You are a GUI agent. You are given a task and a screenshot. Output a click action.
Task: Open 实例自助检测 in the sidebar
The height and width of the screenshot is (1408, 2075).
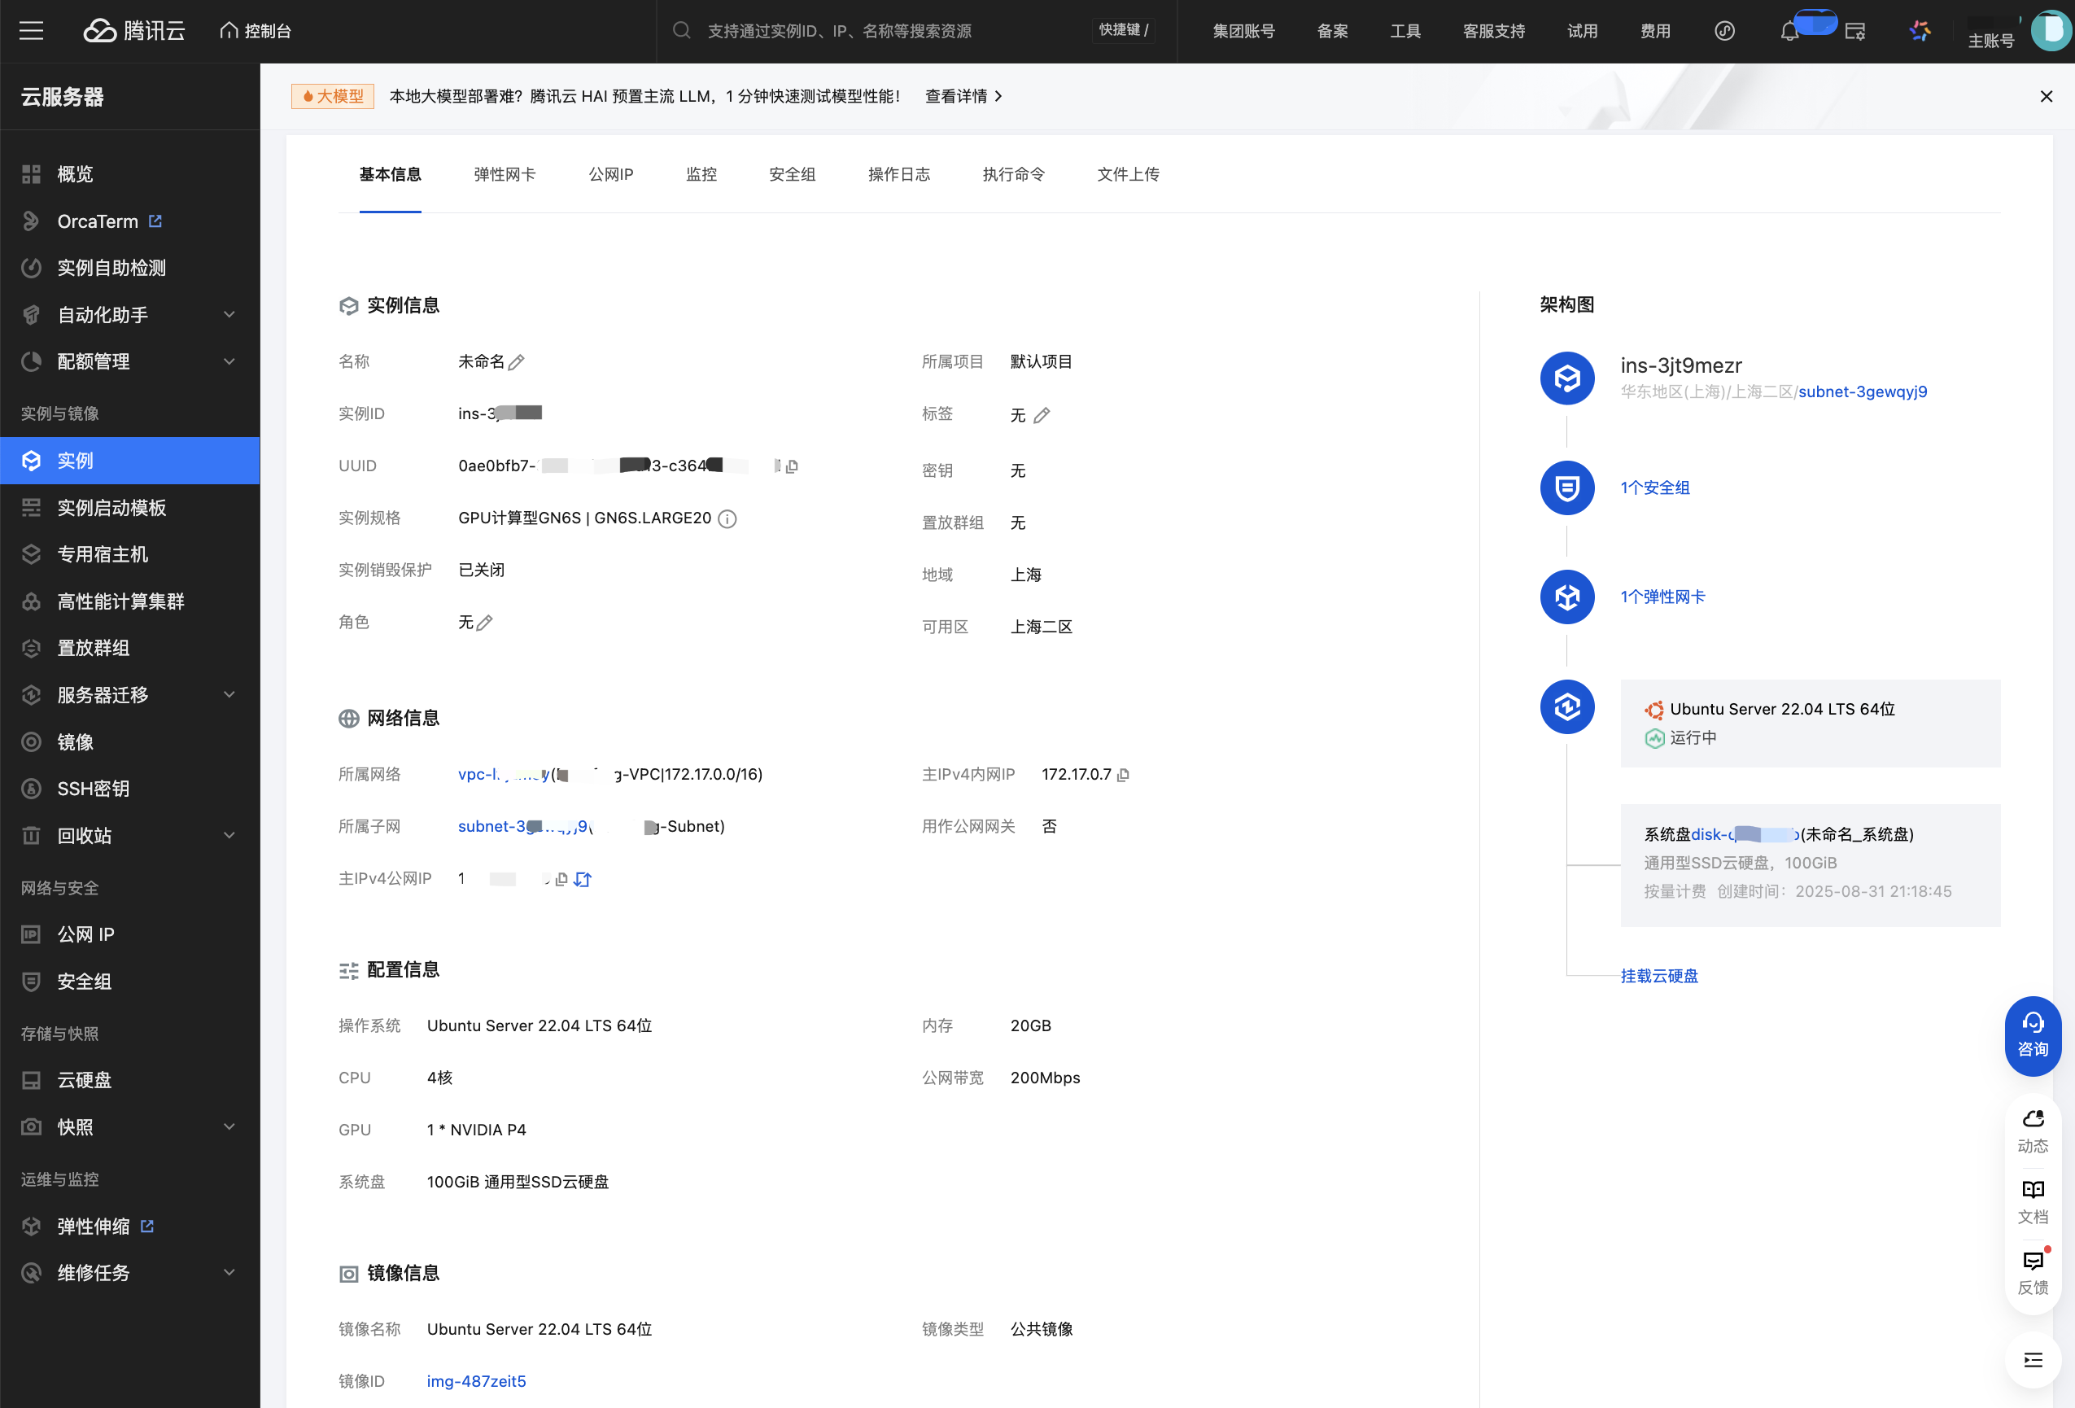click(x=129, y=268)
